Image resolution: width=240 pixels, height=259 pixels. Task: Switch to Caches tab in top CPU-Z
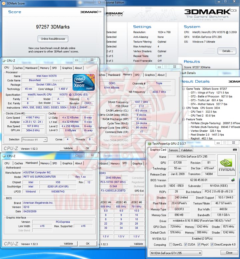pos(18,68)
